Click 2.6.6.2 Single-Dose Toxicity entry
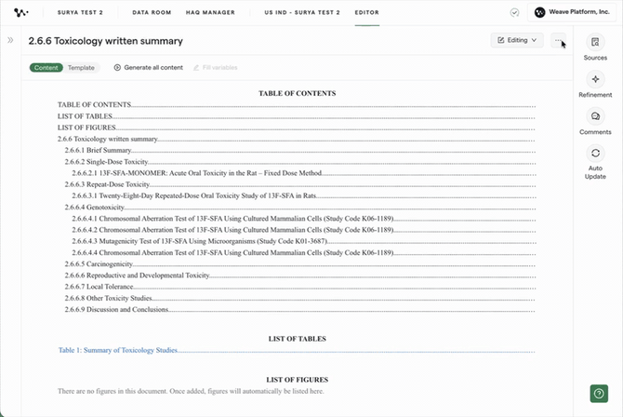623x417 pixels. (x=300, y=162)
